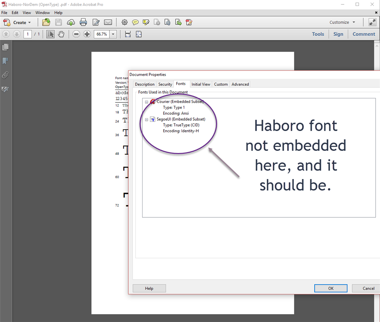The width and height of the screenshot is (380, 322).
Task: Open the Sign pane
Action: click(x=338, y=34)
